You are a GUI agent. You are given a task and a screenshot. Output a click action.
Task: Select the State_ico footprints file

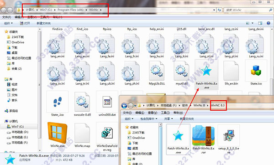[58, 102]
